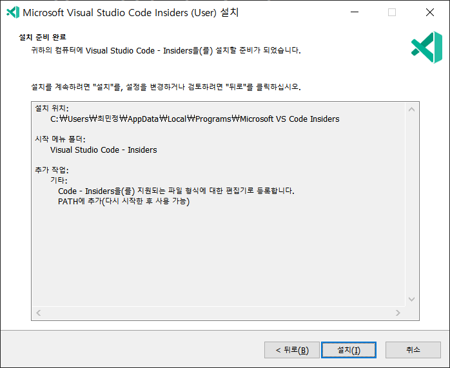
Task: Click the summary box scroll up arrow
Action: (411, 110)
